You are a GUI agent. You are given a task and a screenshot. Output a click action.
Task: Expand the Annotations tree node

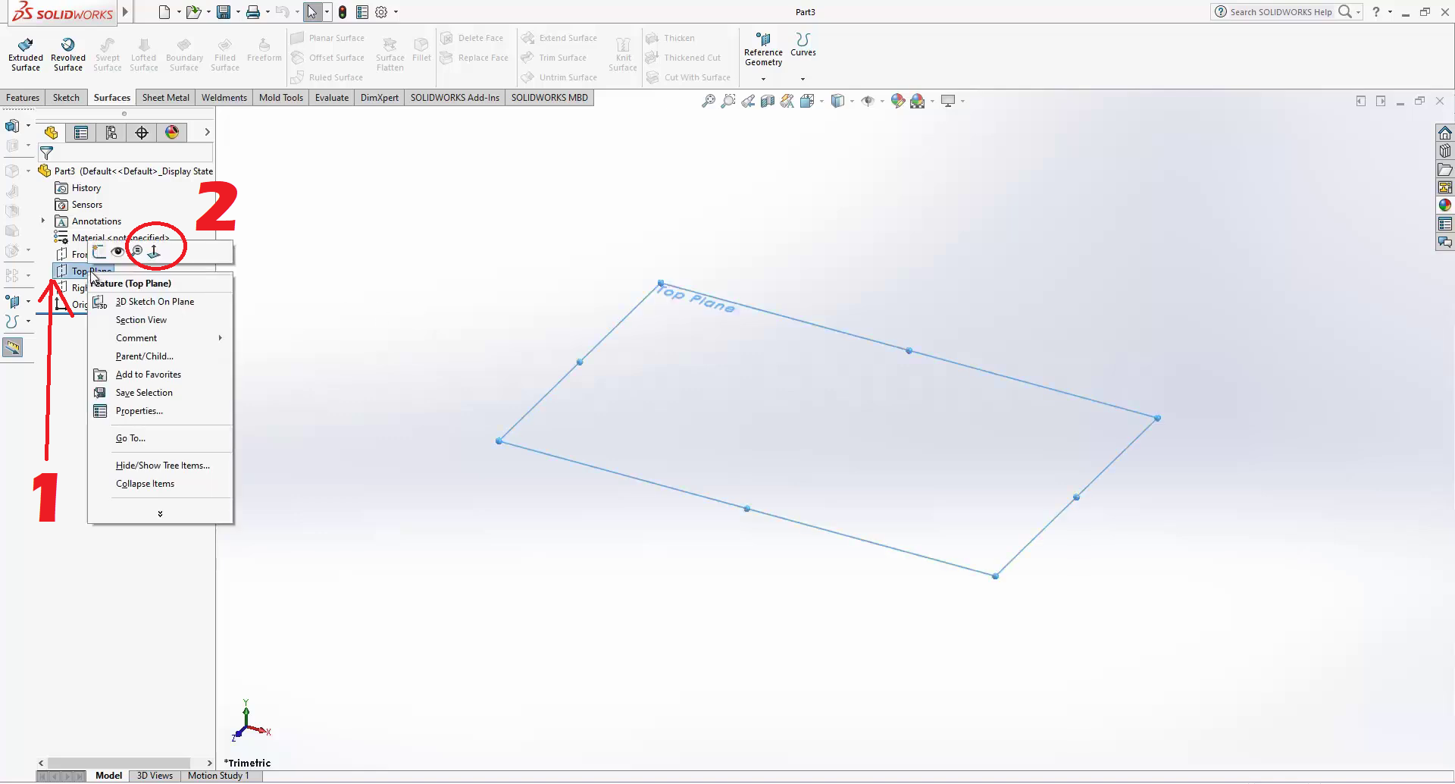43,221
